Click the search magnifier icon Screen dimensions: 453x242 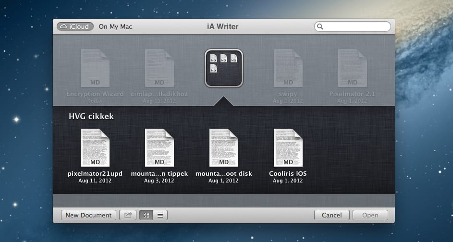(320, 26)
